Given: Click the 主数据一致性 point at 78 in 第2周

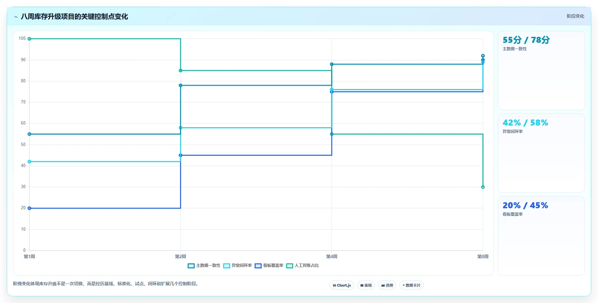Looking at the screenshot, I should 180,85.
